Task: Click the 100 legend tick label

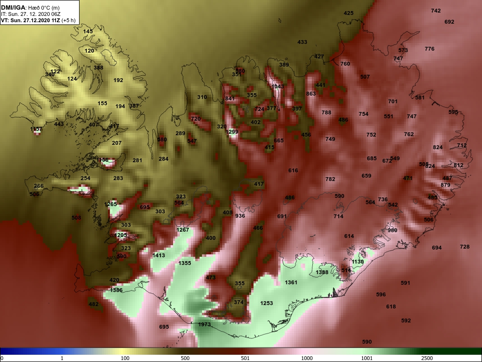Action: [125, 358]
